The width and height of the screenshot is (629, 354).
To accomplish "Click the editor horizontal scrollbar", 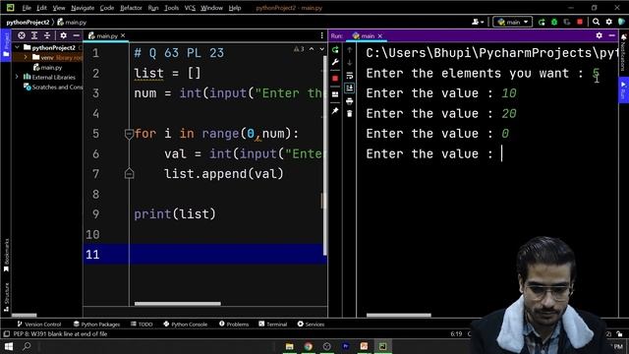I will [x=178, y=304].
